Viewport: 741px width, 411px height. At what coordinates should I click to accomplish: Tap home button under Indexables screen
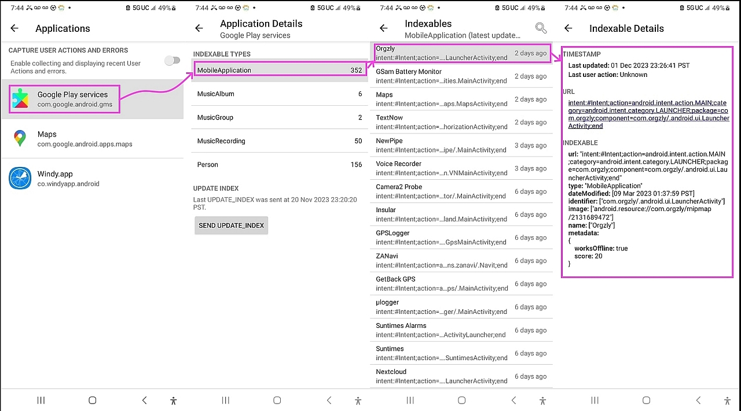coord(461,400)
